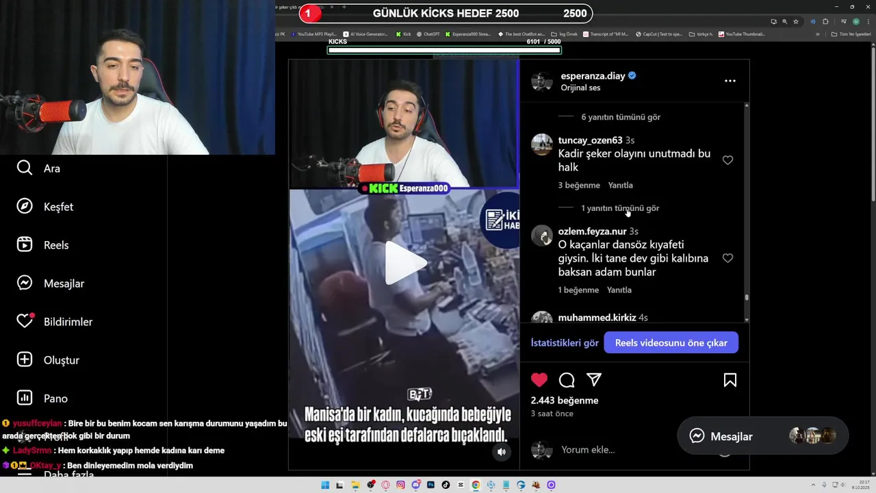This screenshot has height=493, width=876.
Task: Open Discord on taskbar
Action: point(415,485)
